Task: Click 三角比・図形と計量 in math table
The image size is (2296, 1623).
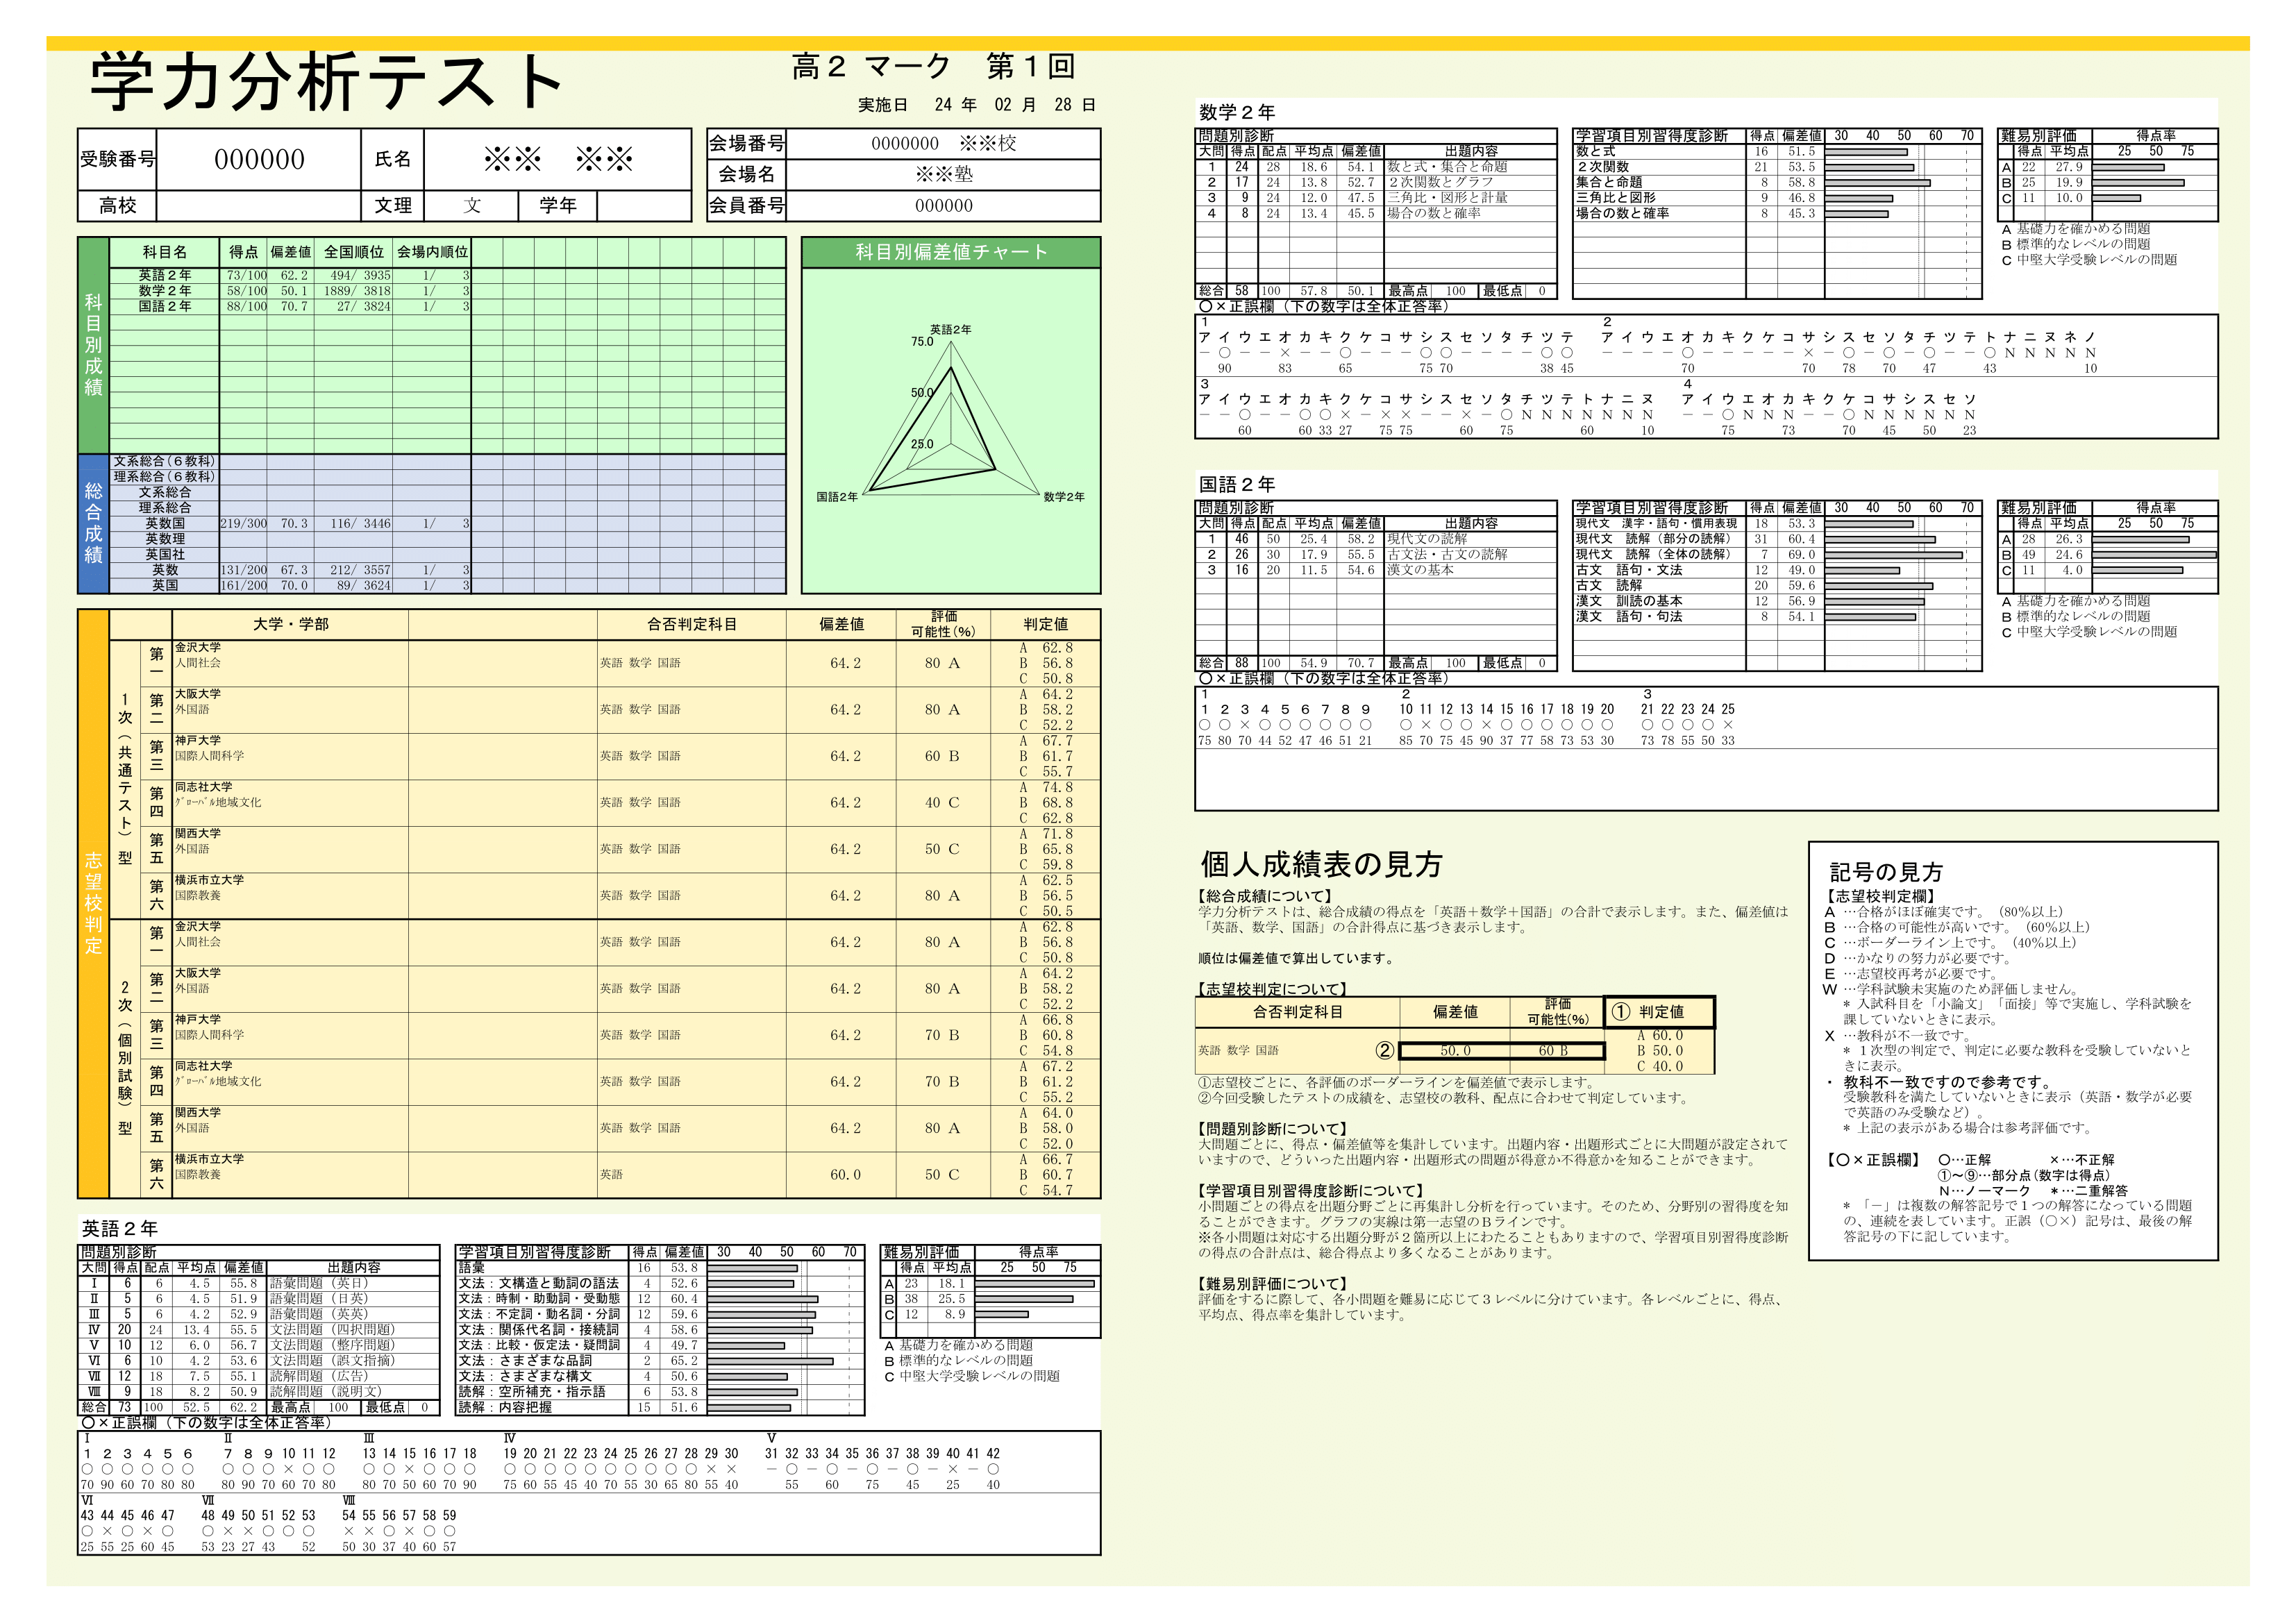Action: point(1447,198)
